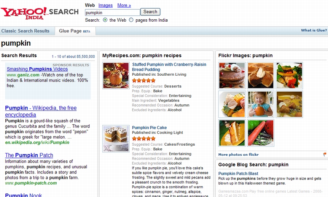Open the carrot and asparagus Flickr photo
328x197 pixels.
pyautogui.click(x=260, y=133)
